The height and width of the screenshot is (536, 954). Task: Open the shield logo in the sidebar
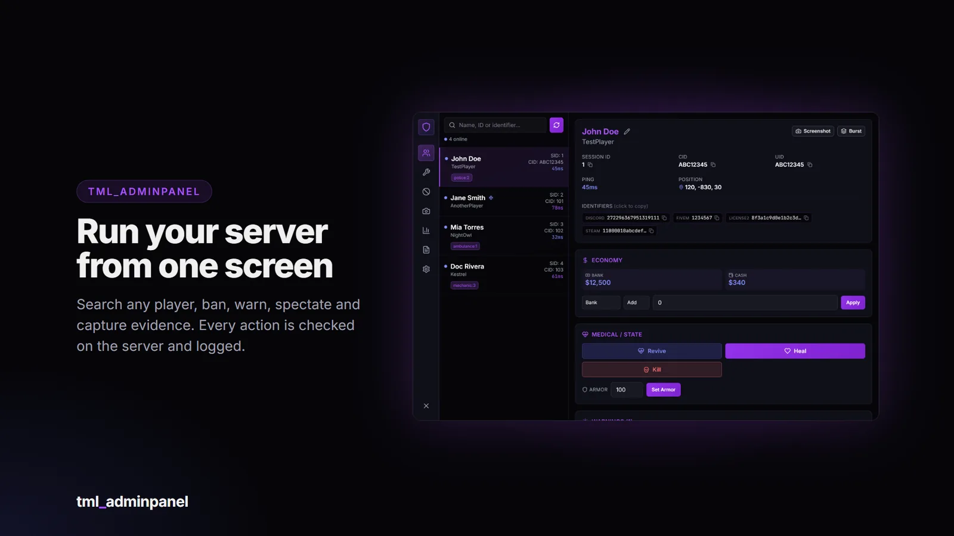point(426,127)
